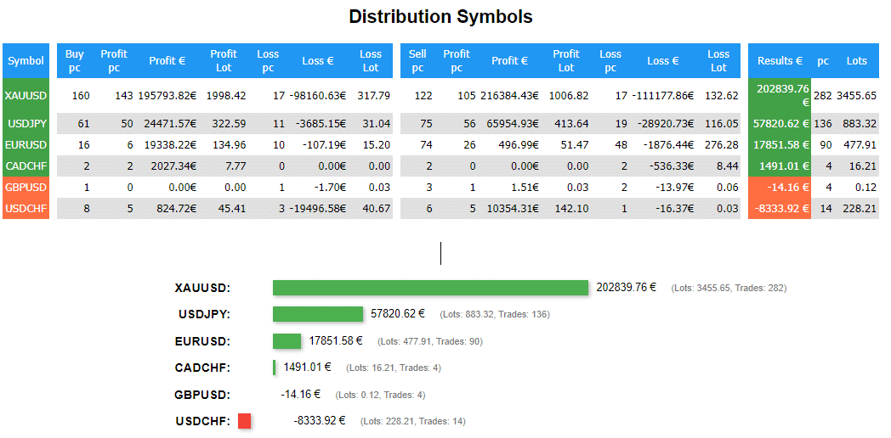Click the Distribution Symbols title
The image size is (891, 438).
click(440, 17)
